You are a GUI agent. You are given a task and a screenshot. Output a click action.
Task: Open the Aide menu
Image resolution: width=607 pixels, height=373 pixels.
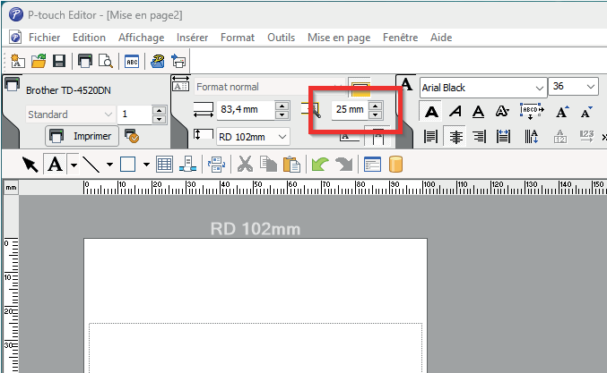click(441, 38)
